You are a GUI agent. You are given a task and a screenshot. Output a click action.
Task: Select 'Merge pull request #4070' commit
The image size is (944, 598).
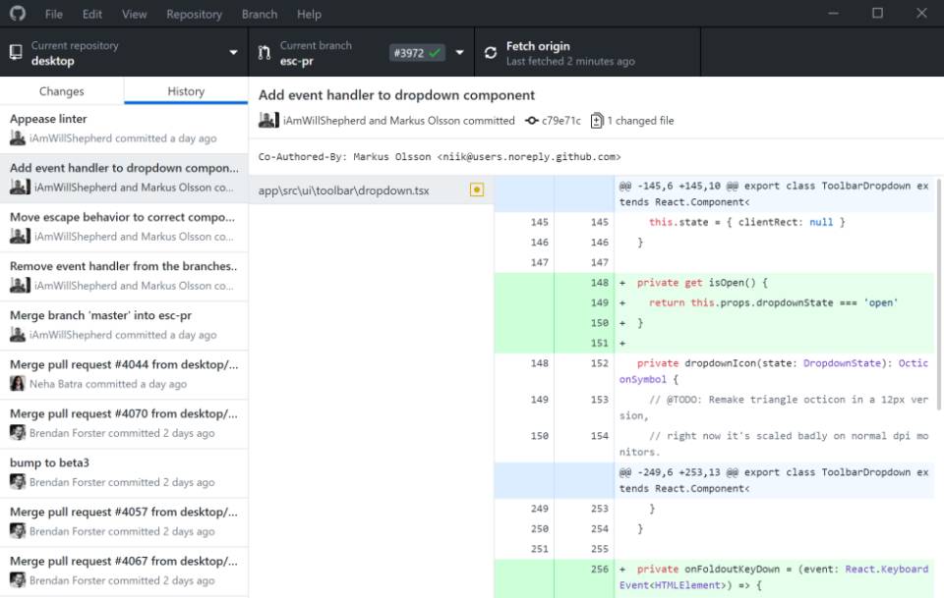124,424
